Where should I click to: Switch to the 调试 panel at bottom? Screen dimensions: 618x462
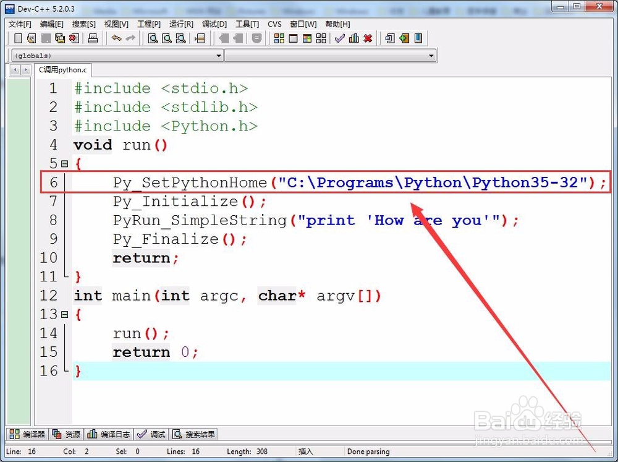151,434
